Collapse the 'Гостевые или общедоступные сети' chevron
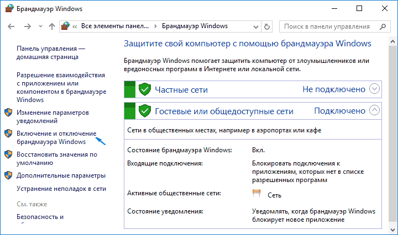 pos(374,110)
